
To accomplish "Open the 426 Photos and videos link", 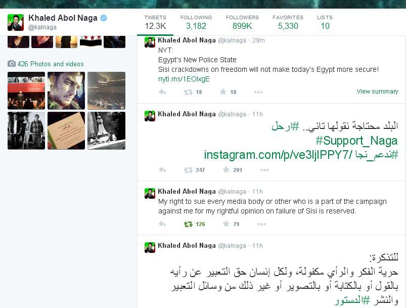I will tap(51, 64).
